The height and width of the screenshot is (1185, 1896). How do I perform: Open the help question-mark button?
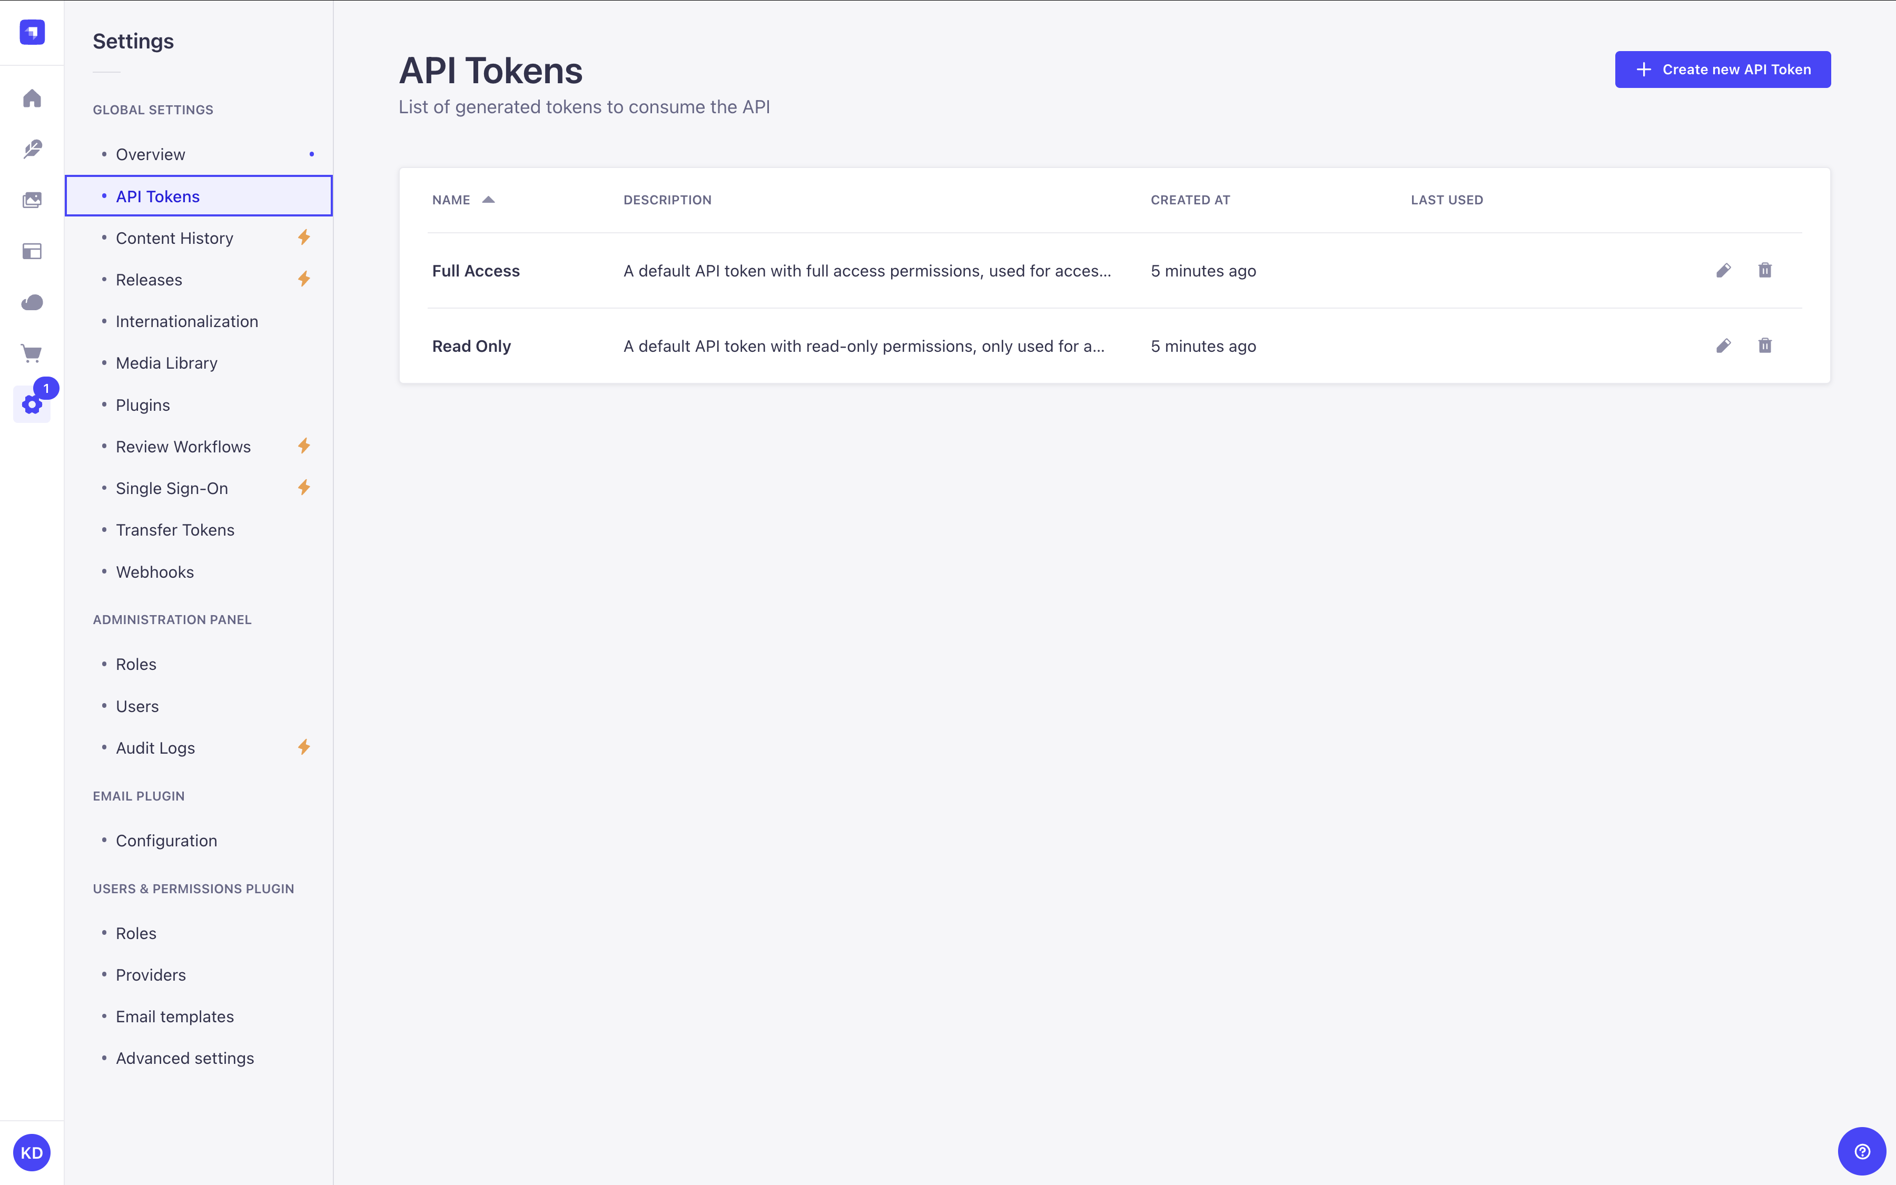point(1862,1151)
